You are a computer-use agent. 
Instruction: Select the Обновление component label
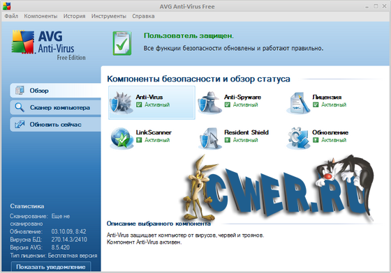click(330, 132)
